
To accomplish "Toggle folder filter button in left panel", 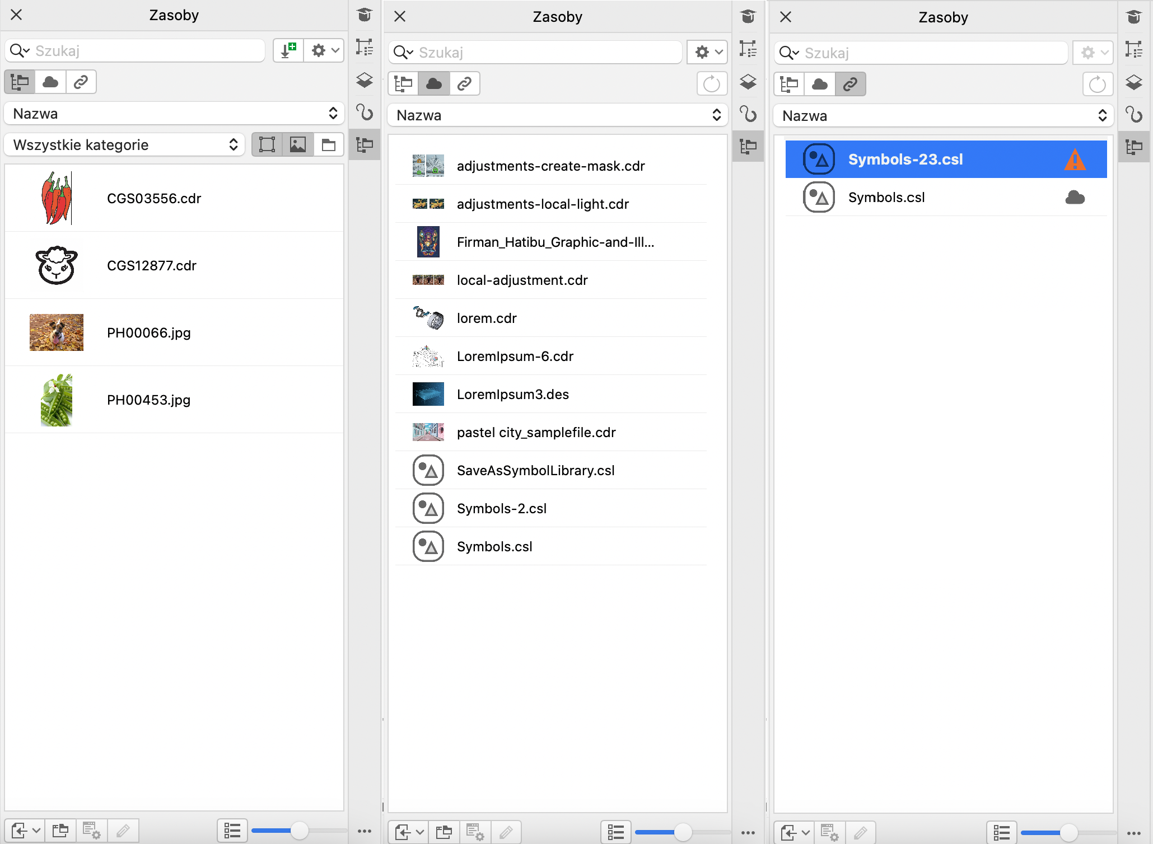I will [x=329, y=145].
